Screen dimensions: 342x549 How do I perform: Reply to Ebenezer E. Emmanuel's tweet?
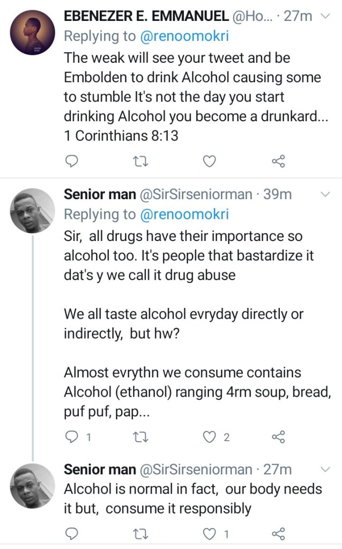point(71,160)
